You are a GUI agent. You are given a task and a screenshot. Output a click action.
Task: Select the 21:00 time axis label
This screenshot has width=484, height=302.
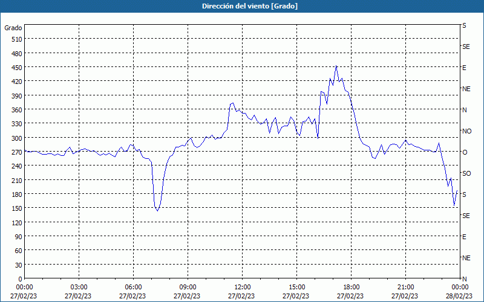point(405,288)
